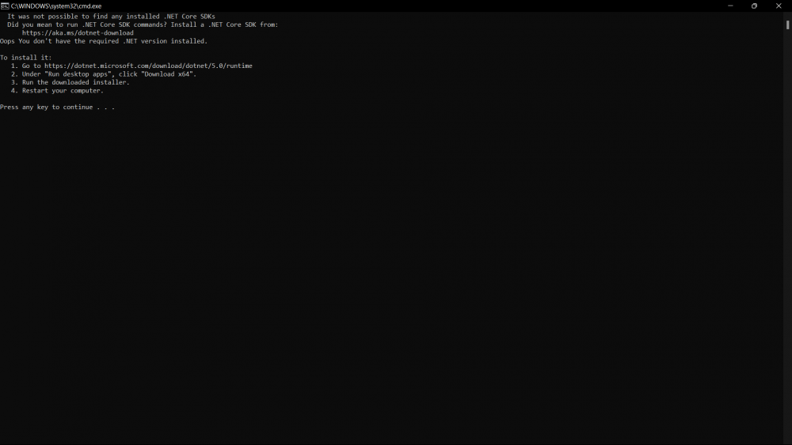Click step 3 "Run the downloaded installer"
Viewport: 792px width, 445px height.
[75, 82]
